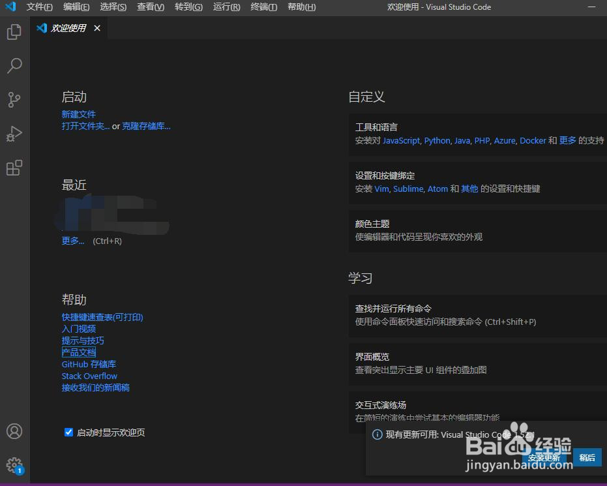This screenshot has height=486, width=607.
Task: Click the Atom keybindings link
Action: coord(437,189)
